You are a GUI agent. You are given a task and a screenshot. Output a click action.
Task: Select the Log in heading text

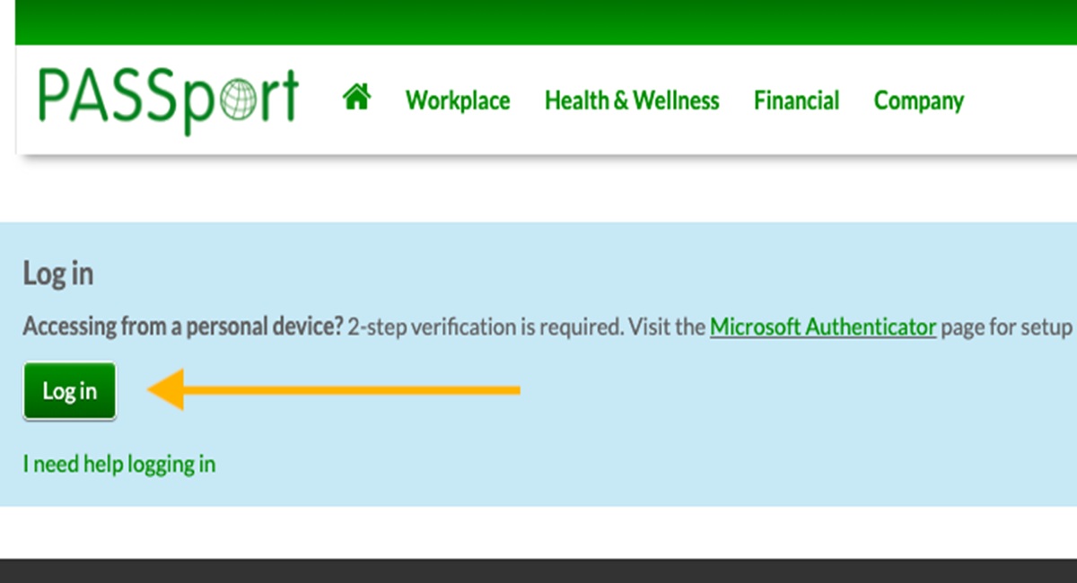pyautogui.click(x=57, y=274)
